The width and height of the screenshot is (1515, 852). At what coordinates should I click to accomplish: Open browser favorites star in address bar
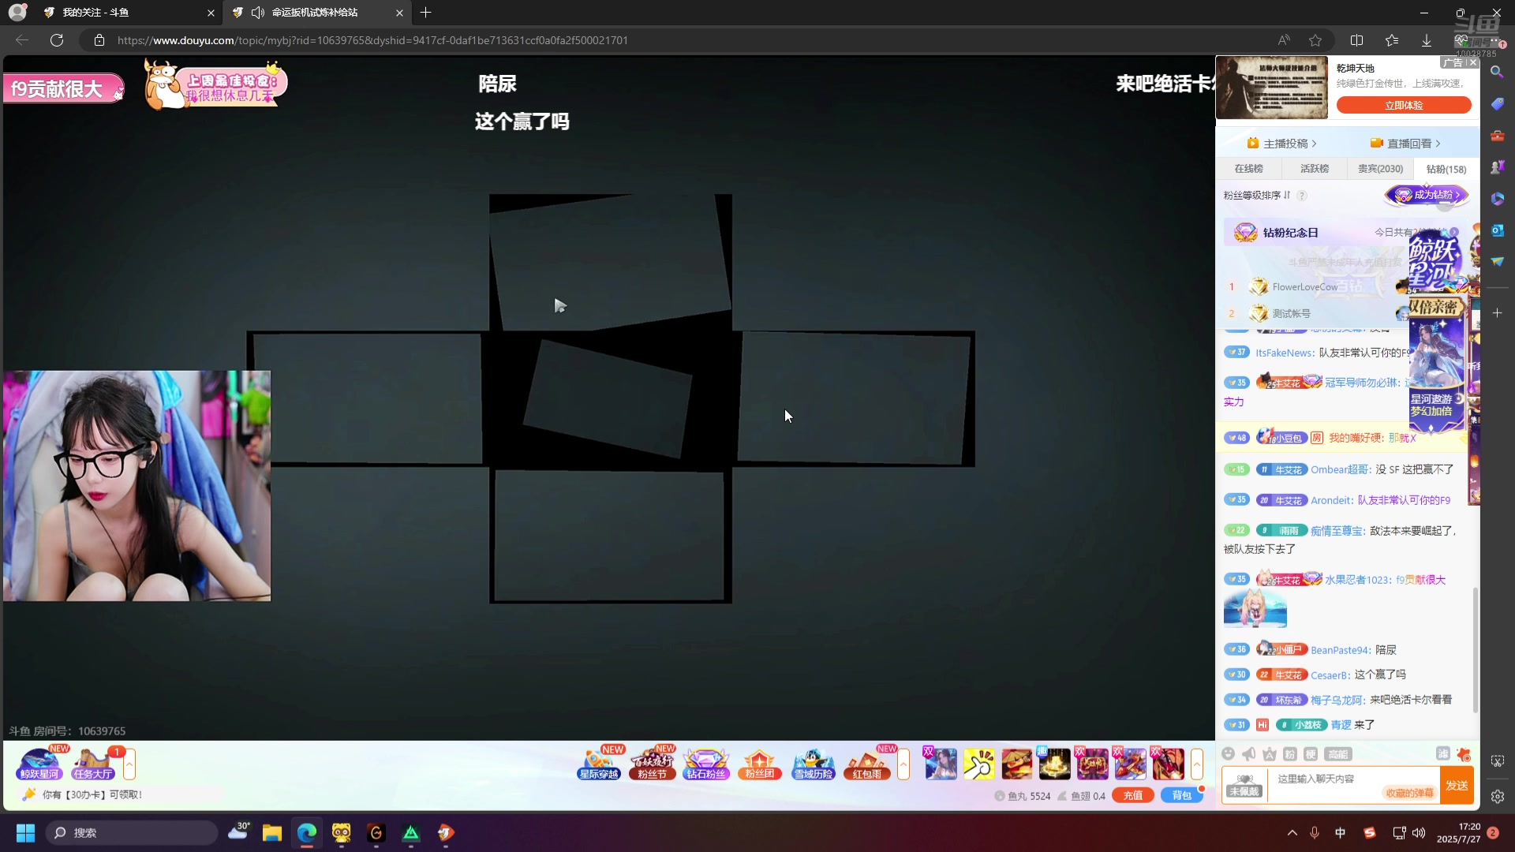1315,40
